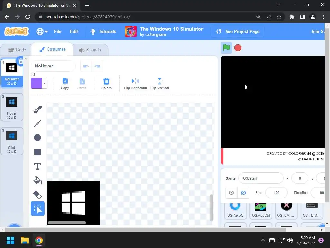Share this page from the address bar
Image resolution: width=330 pixels, height=248 pixels.
pos(269,17)
